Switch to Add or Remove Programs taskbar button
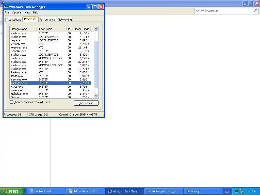 [x=85, y=191]
